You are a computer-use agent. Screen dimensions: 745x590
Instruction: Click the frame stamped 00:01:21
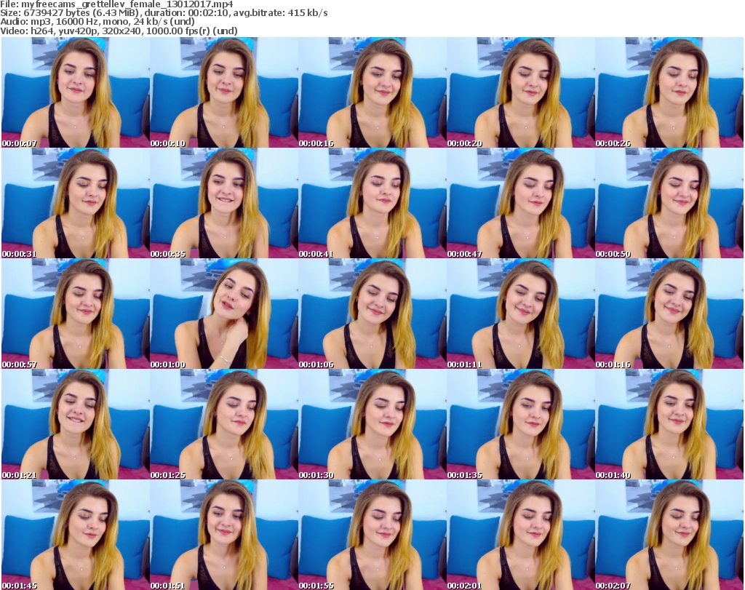pos(76,425)
